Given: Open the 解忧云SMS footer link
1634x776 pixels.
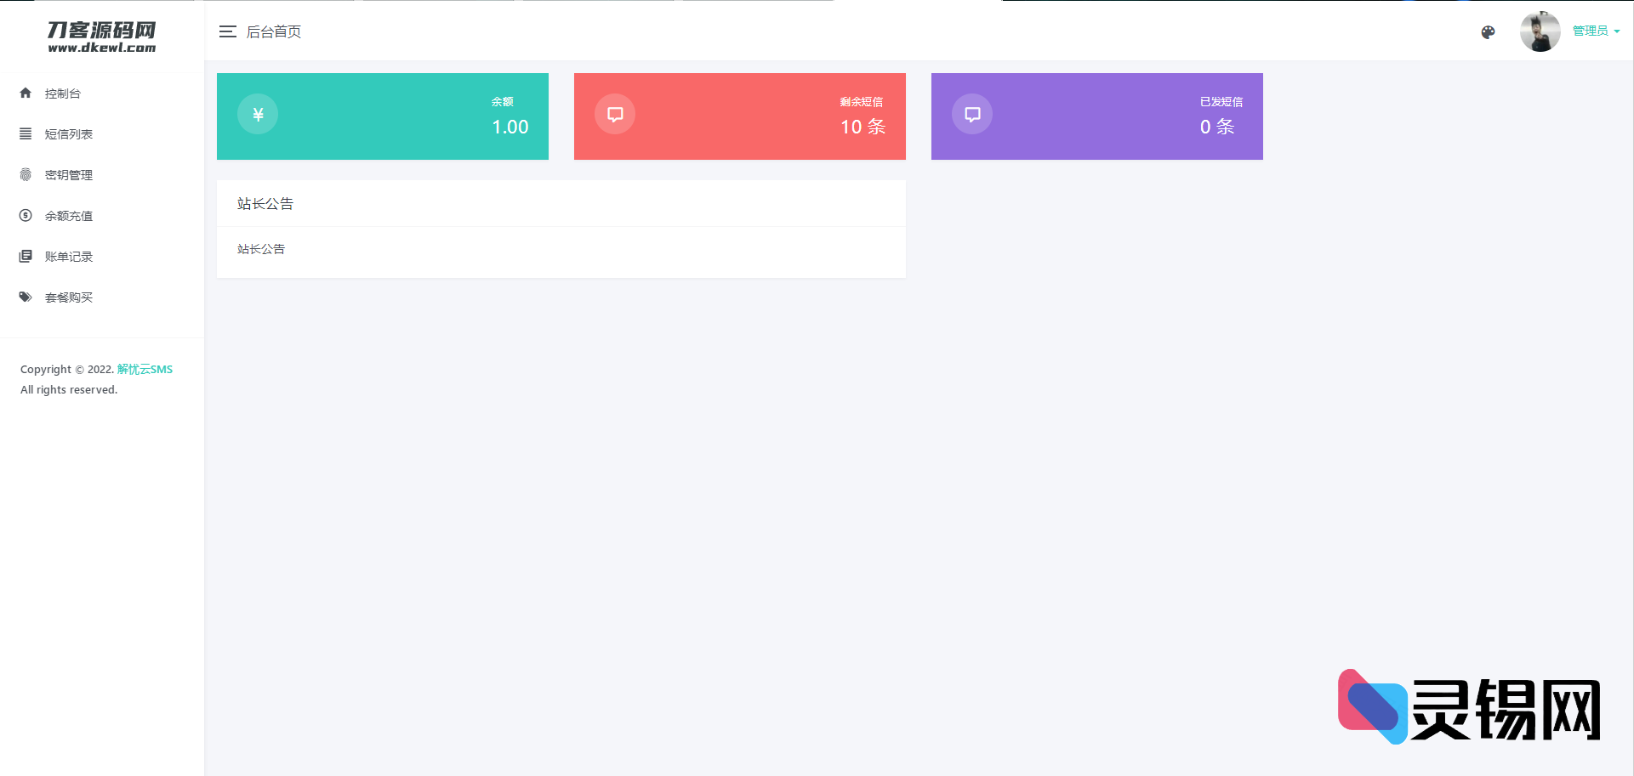Looking at the screenshot, I should (145, 370).
